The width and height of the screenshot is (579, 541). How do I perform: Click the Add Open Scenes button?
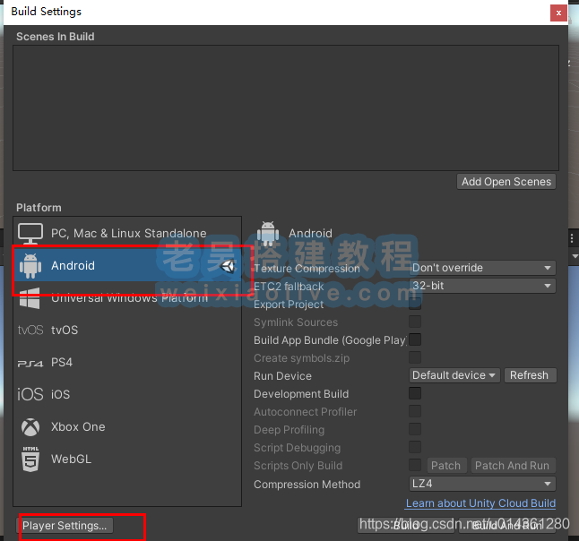click(506, 182)
